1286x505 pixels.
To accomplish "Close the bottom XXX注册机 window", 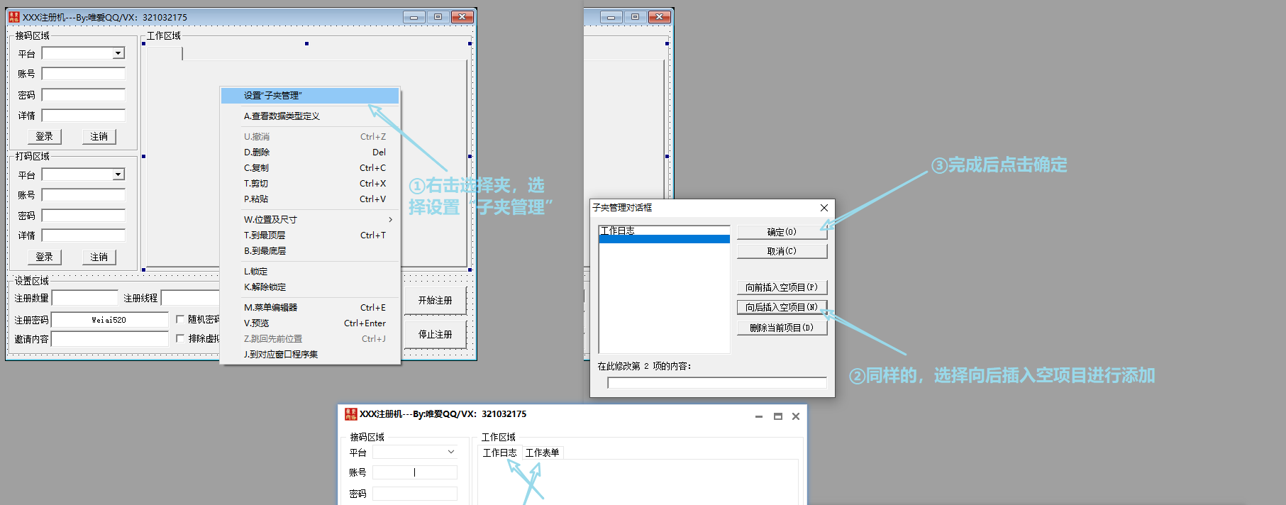I will [x=796, y=416].
